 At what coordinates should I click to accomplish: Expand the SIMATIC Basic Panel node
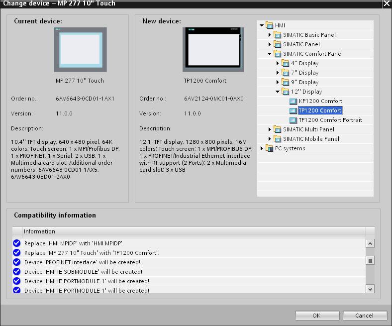point(270,35)
